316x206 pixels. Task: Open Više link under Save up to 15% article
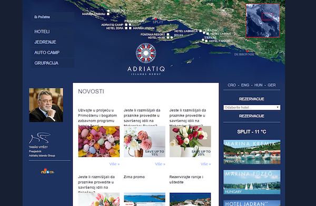click(160, 164)
